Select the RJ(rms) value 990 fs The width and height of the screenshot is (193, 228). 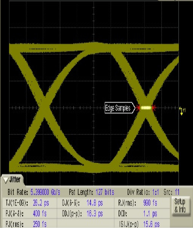pyautogui.click(x=150, y=203)
